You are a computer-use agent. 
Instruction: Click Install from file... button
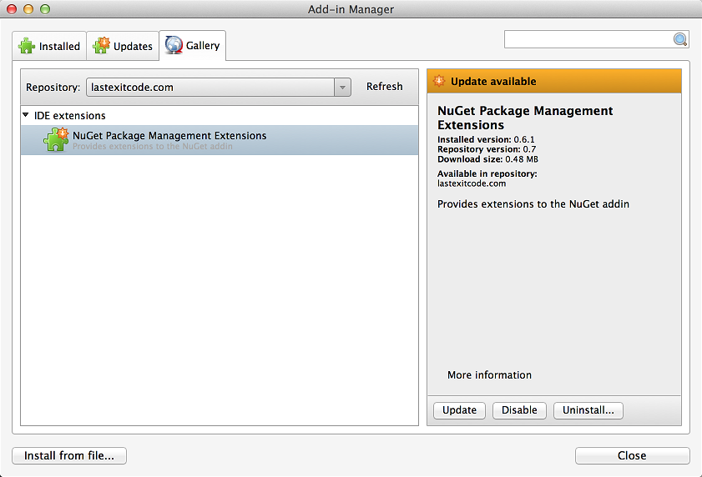point(69,455)
